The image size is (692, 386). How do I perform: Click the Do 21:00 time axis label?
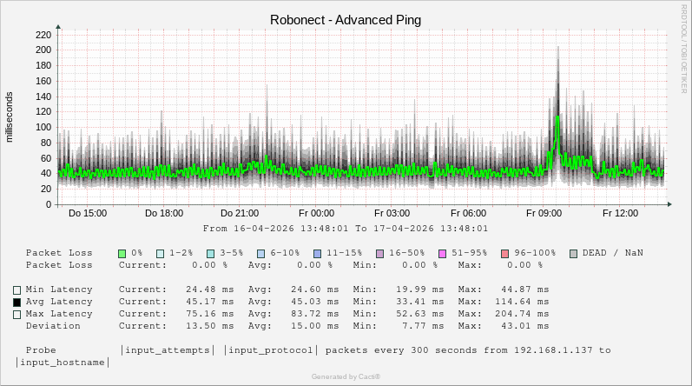pyautogui.click(x=240, y=213)
